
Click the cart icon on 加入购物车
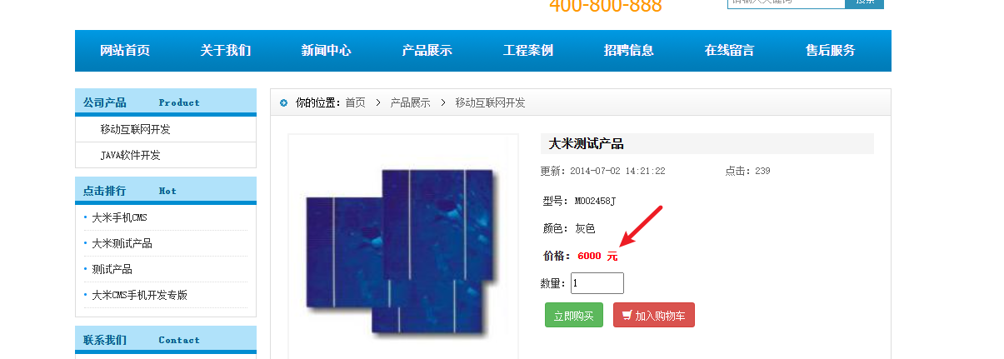(x=627, y=316)
